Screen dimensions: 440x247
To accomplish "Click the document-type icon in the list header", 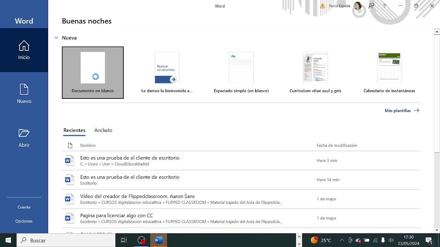I will [x=70, y=145].
